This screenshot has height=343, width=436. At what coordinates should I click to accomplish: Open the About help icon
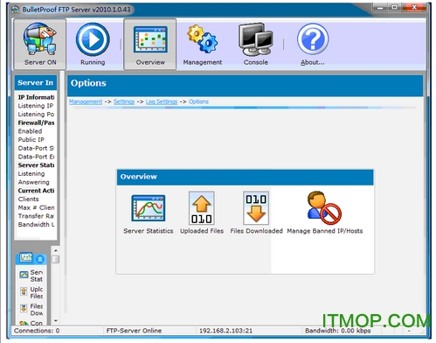(313, 39)
